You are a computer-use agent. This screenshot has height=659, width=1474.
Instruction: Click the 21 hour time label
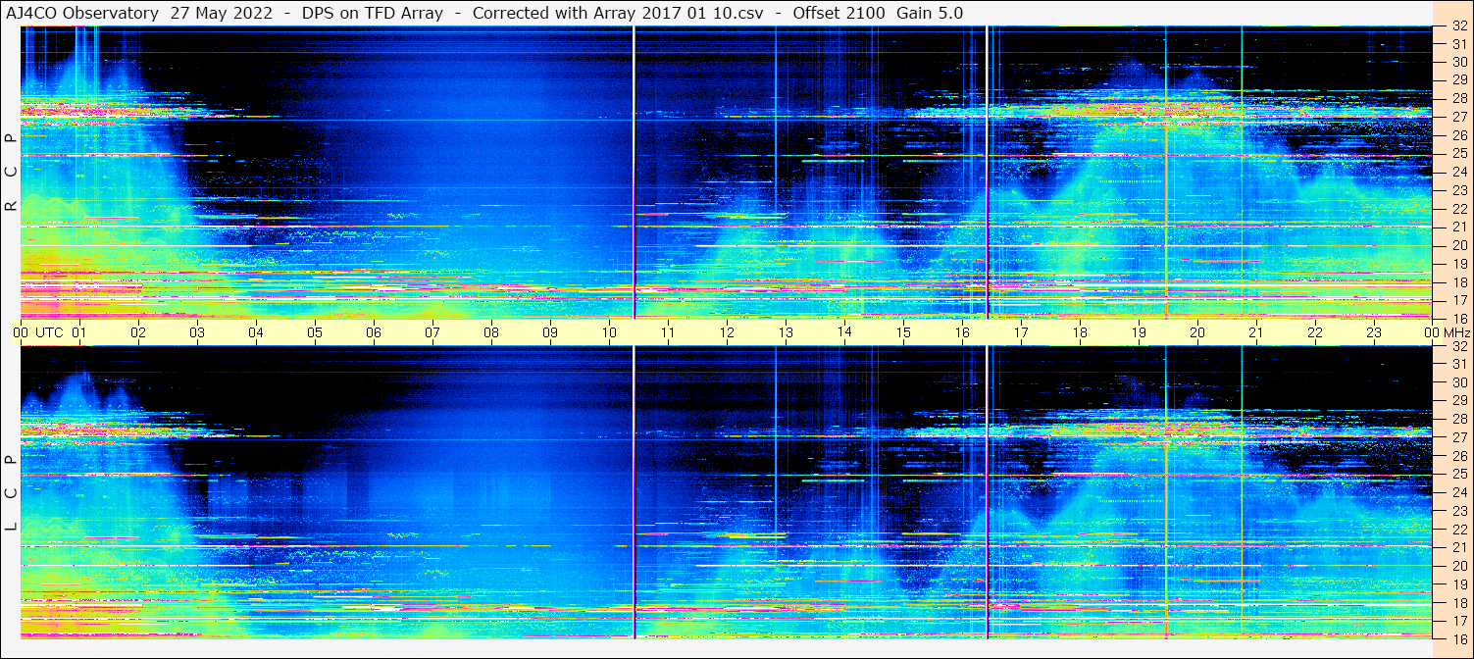(x=1256, y=332)
